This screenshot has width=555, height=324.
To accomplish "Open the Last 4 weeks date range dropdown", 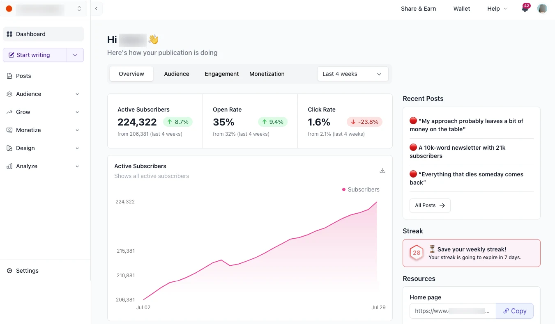I will click(352, 74).
